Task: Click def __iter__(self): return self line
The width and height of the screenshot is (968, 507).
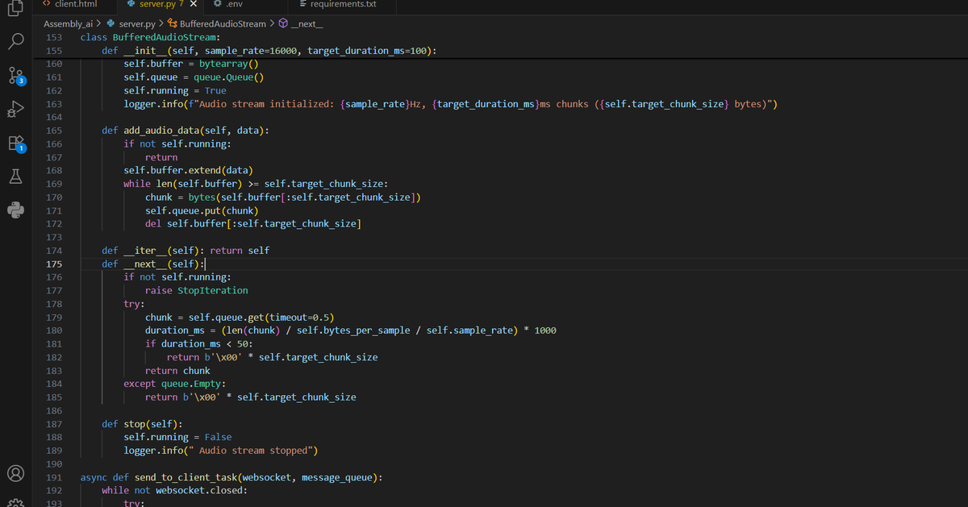Action: [x=186, y=251]
